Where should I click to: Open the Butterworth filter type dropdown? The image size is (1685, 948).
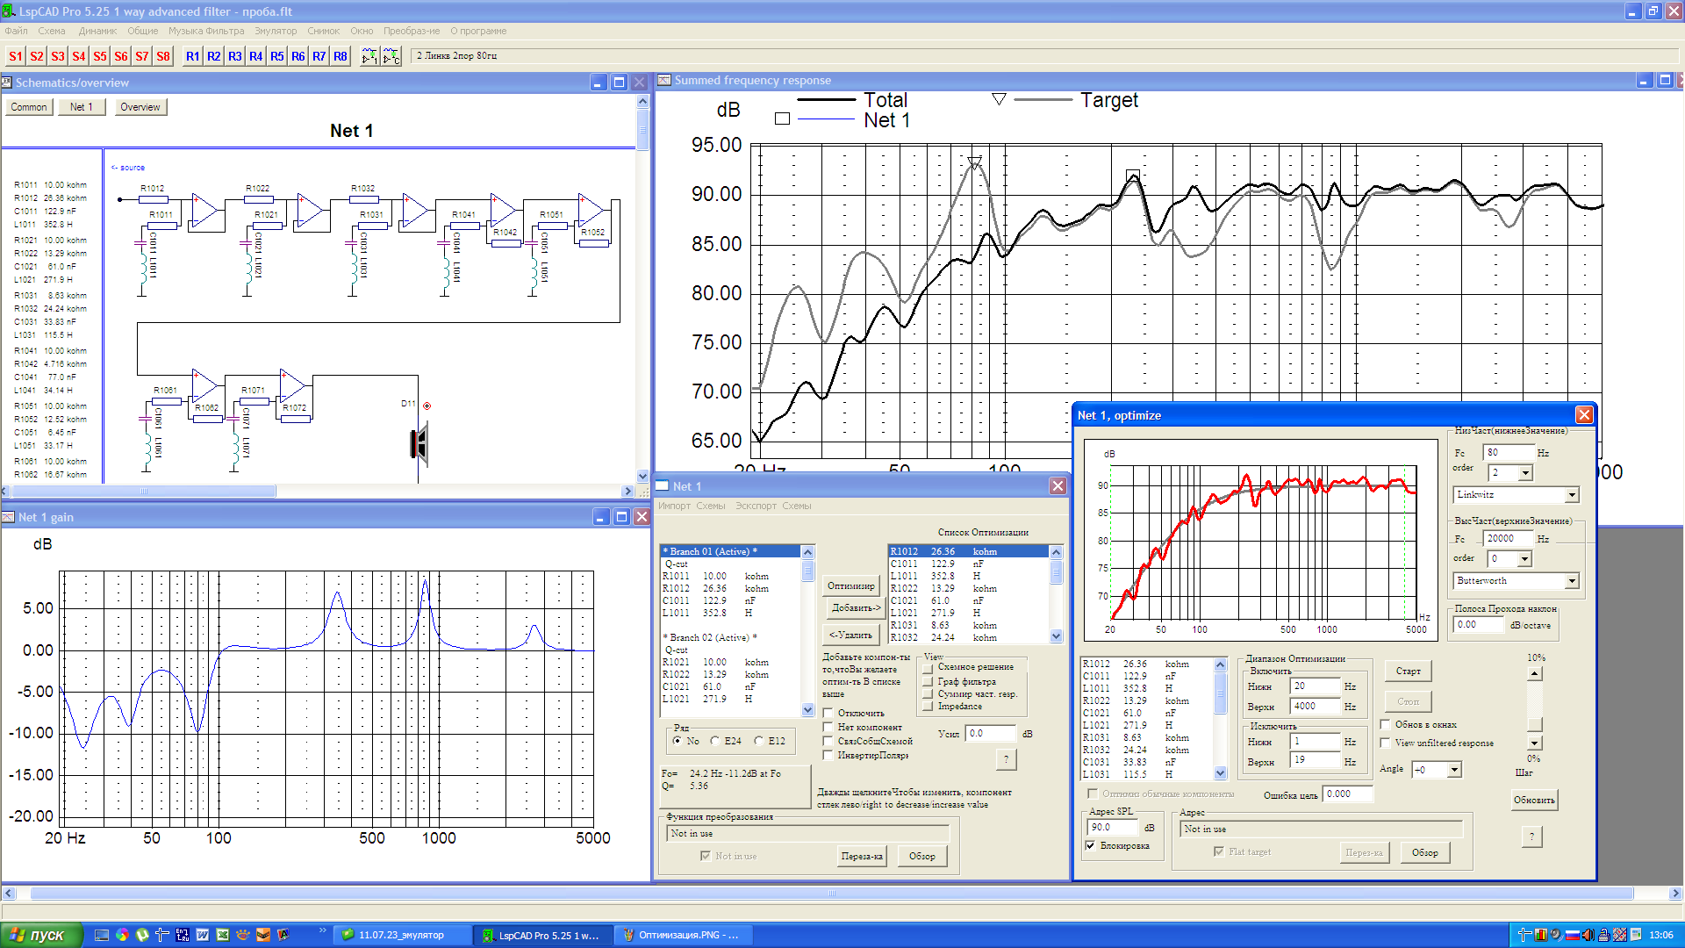pyautogui.click(x=1572, y=581)
